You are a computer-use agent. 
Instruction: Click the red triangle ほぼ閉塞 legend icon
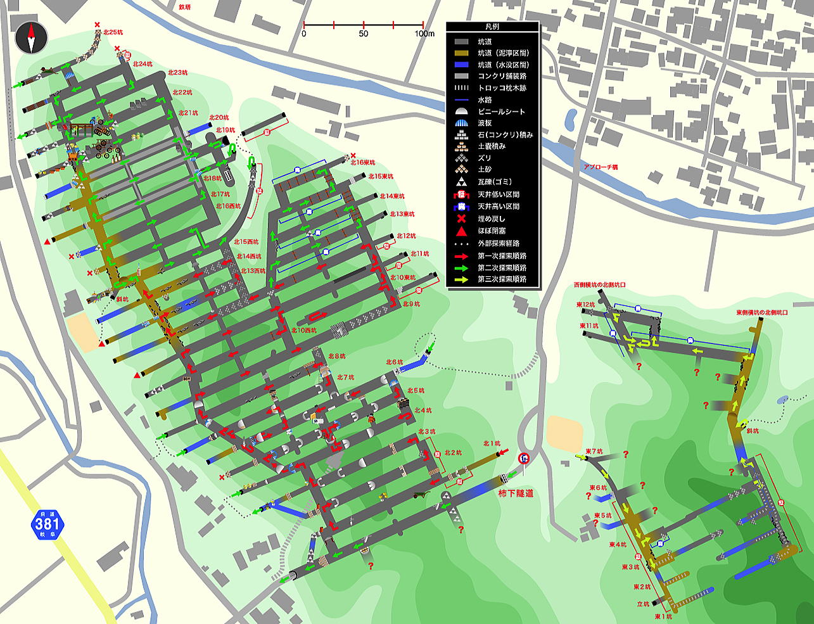click(461, 231)
